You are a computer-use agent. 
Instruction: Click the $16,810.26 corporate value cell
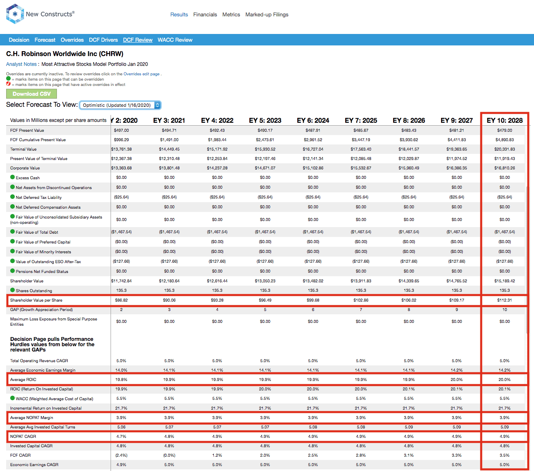[505, 168]
